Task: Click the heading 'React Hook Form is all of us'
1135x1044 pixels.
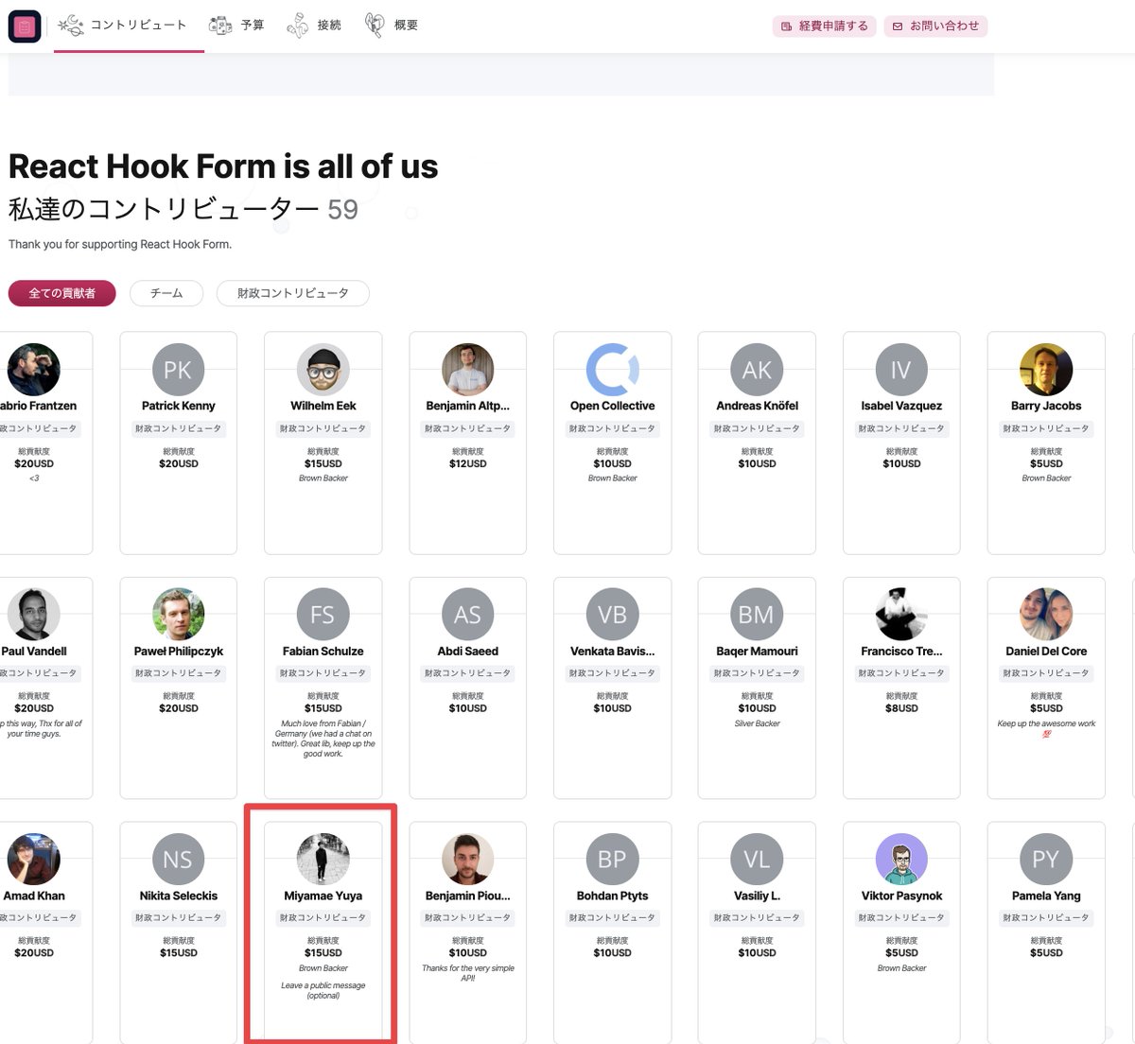Action: click(x=223, y=166)
